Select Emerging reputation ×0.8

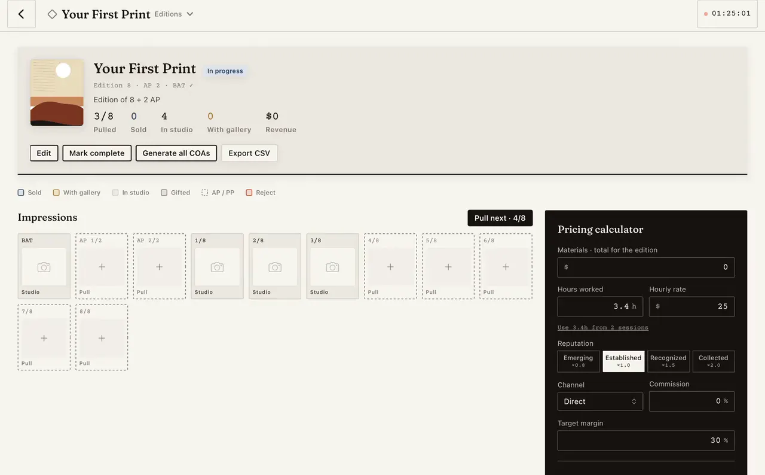pyautogui.click(x=578, y=361)
